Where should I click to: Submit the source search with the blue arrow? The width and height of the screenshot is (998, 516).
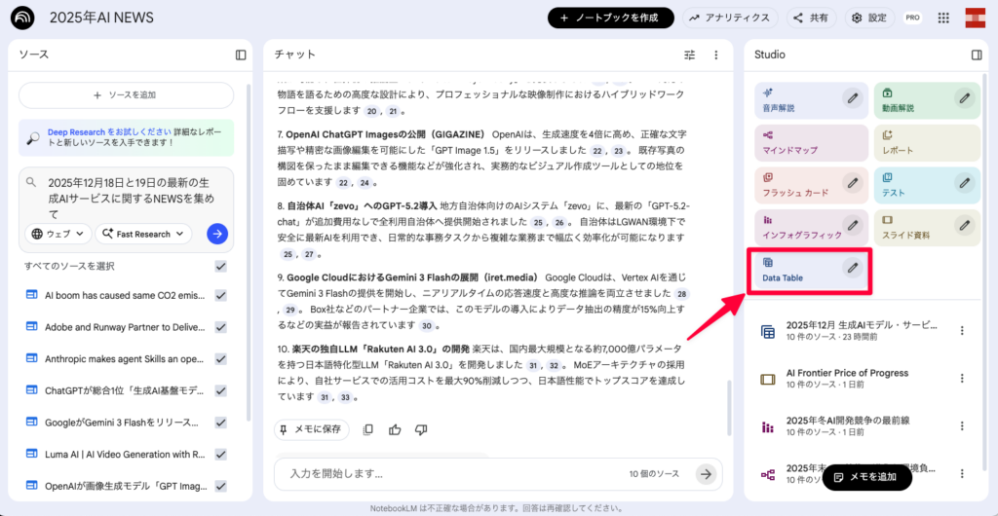click(217, 234)
